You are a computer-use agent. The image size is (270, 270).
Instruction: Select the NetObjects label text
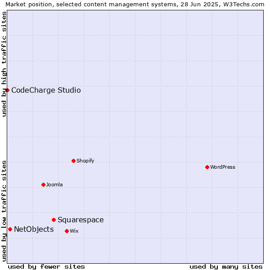pyautogui.click(x=34, y=229)
